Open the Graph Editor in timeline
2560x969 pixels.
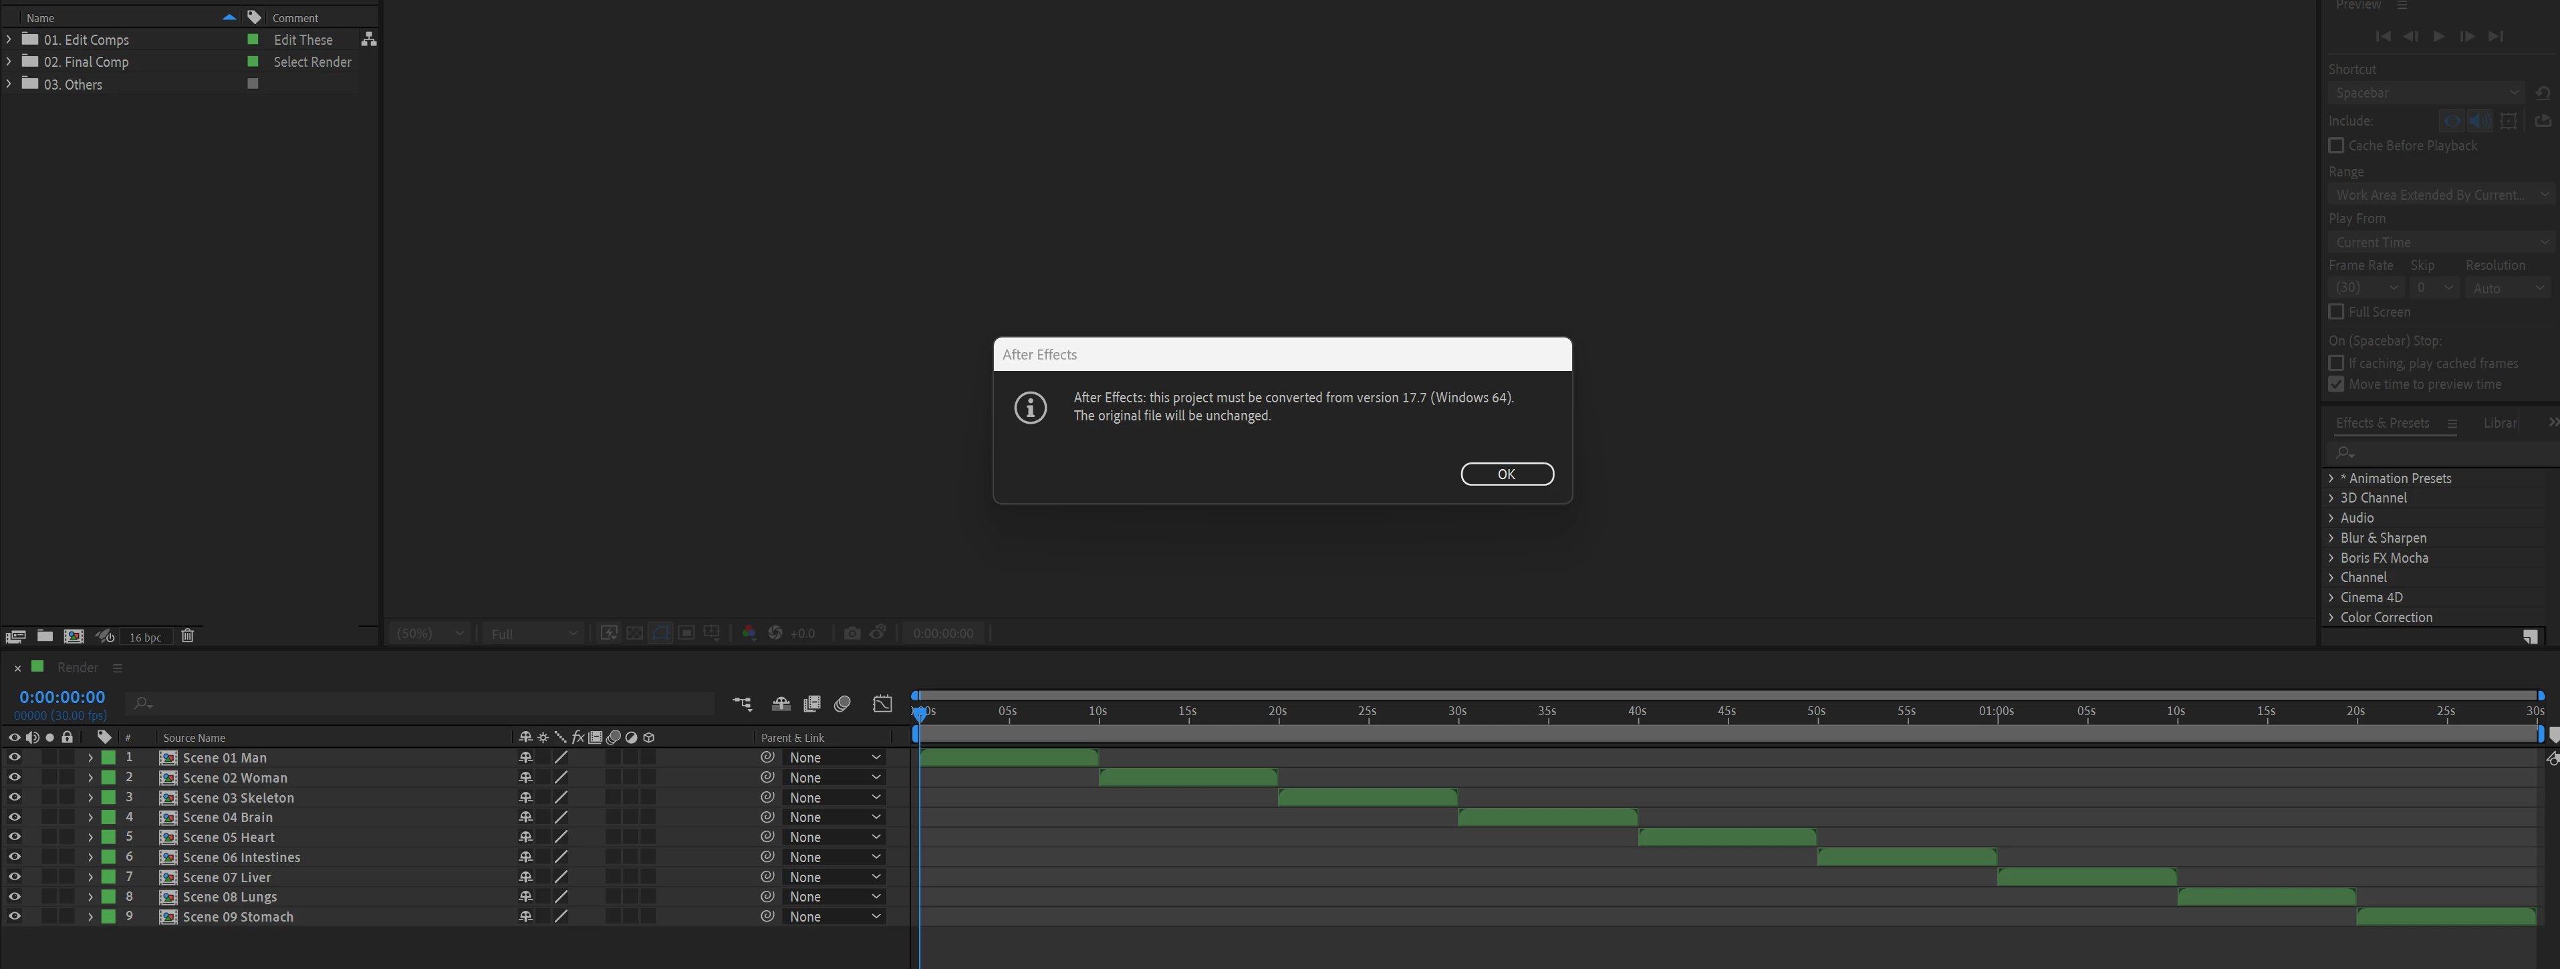pyautogui.click(x=882, y=704)
